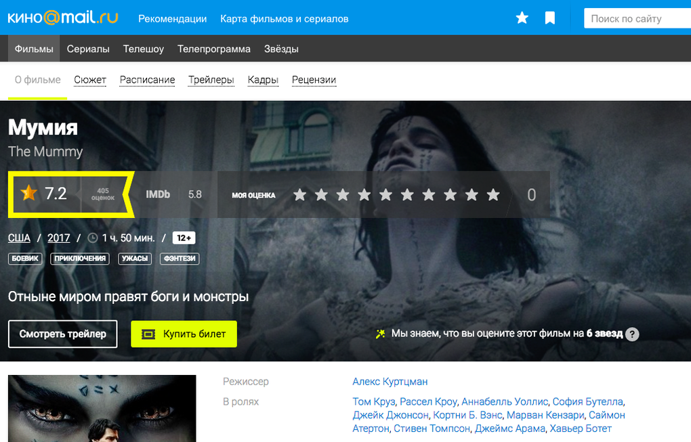
Task: Select the ФЭНТЕЗИ genre tag
Action: (x=180, y=259)
